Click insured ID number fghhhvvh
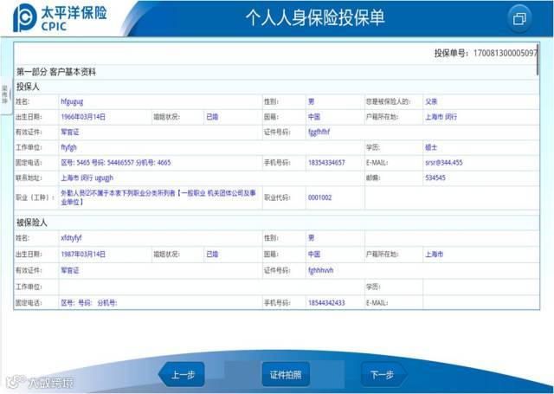Image resolution: width=554 pixels, height=394 pixels. pos(320,271)
